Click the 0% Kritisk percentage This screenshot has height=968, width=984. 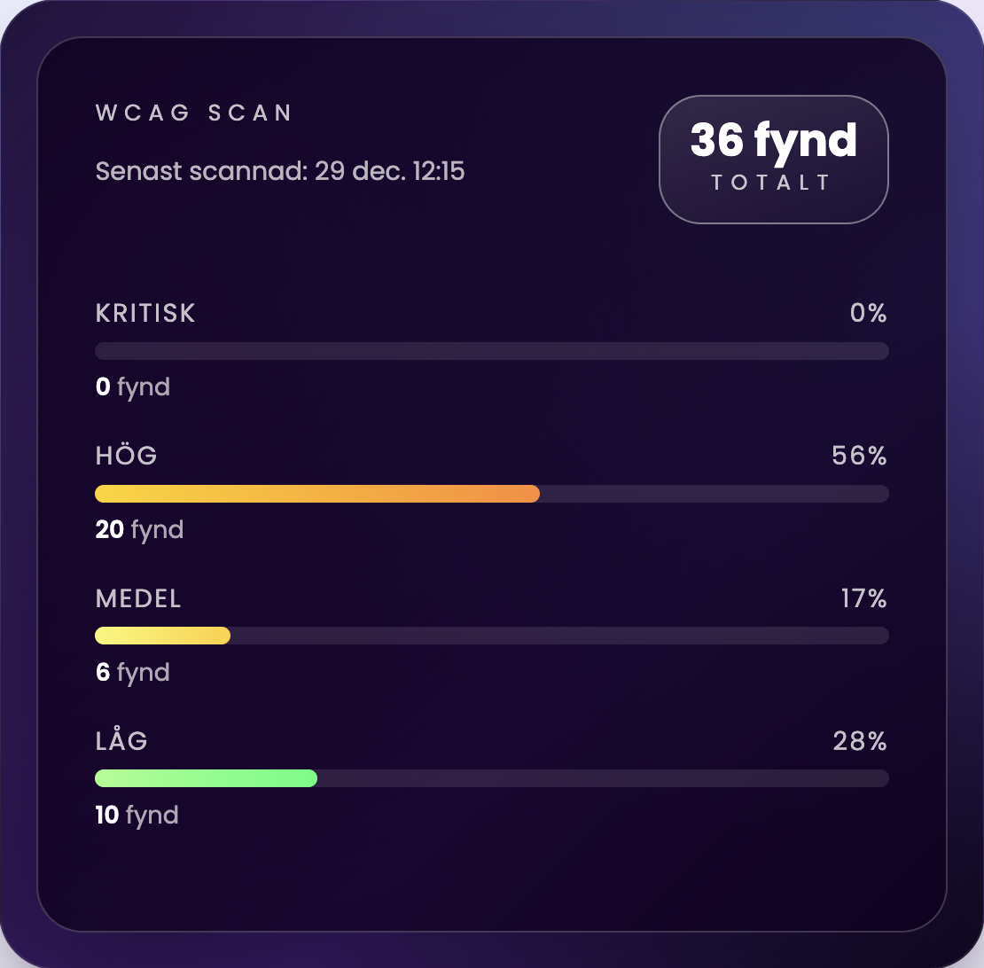pos(868,314)
